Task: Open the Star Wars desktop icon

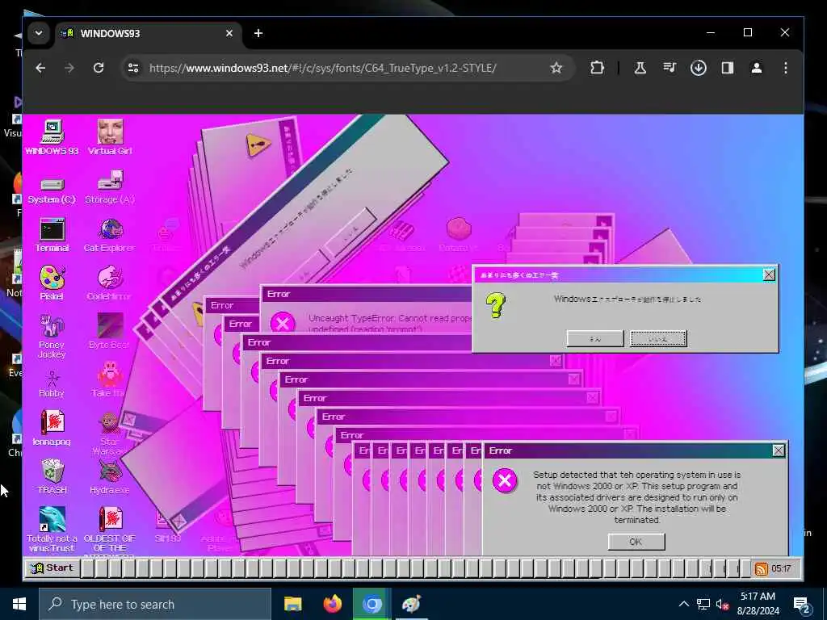Action: pyautogui.click(x=109, y=434)
